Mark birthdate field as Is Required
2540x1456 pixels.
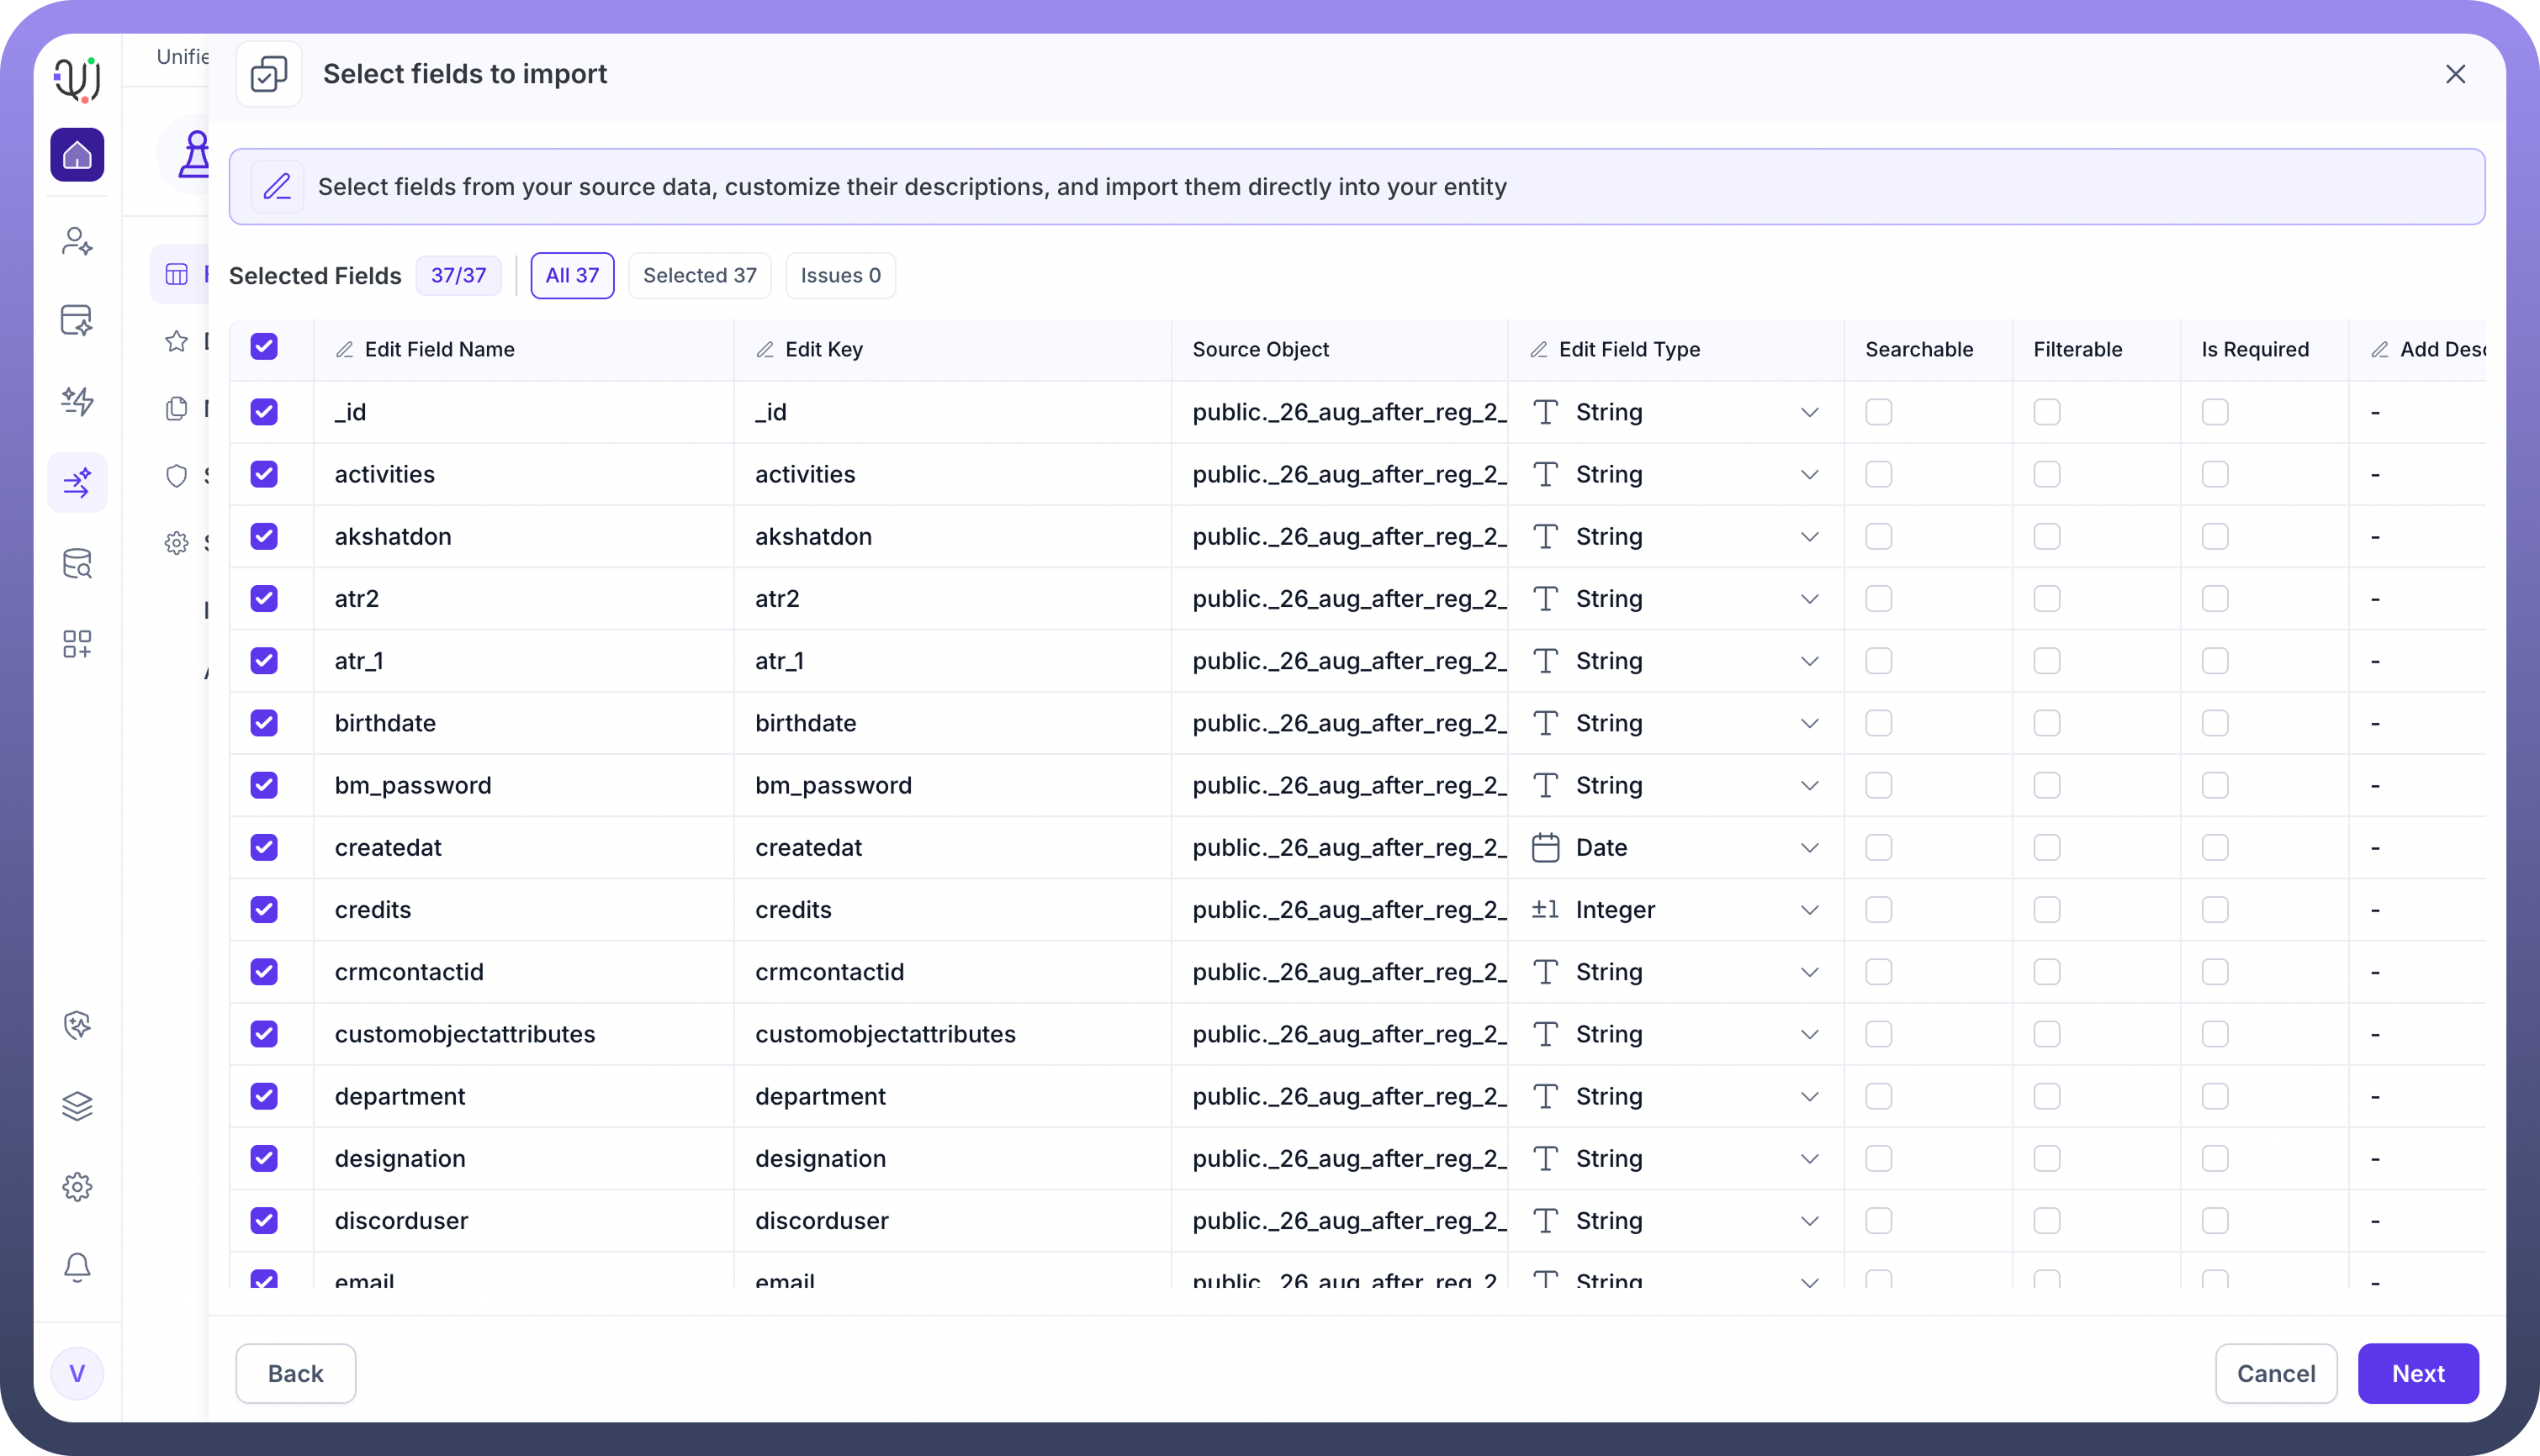pos(2215,723)
